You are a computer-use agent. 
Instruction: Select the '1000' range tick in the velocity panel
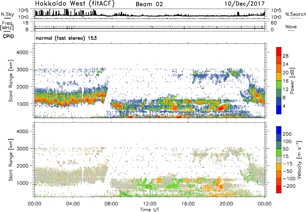(x=23, y=183)
